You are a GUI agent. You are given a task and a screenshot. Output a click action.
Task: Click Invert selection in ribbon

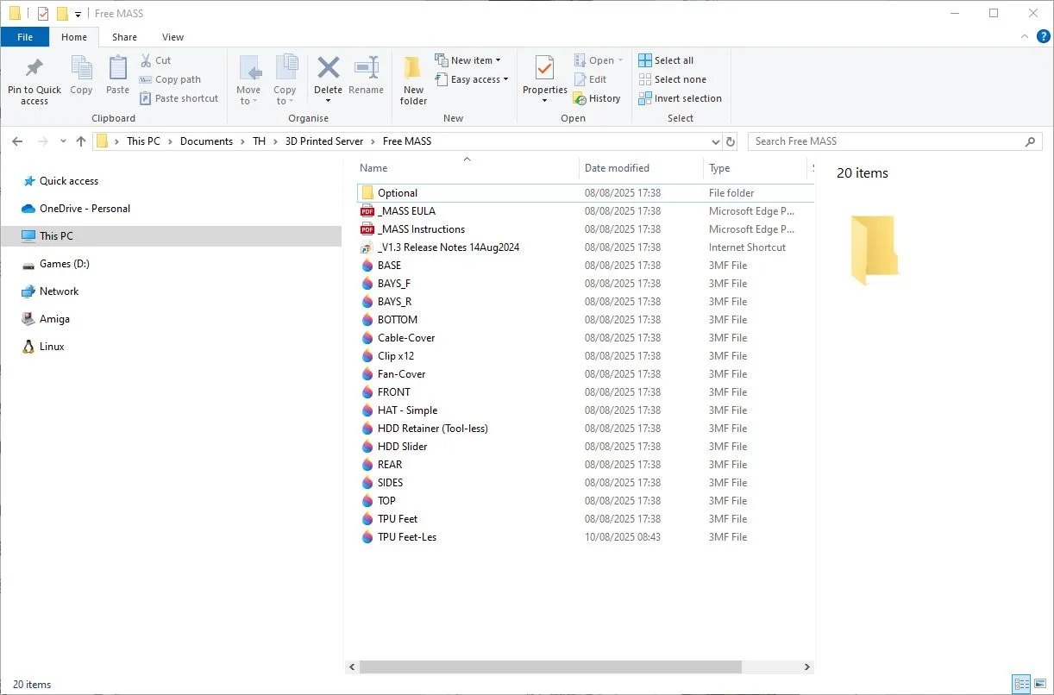680,98
